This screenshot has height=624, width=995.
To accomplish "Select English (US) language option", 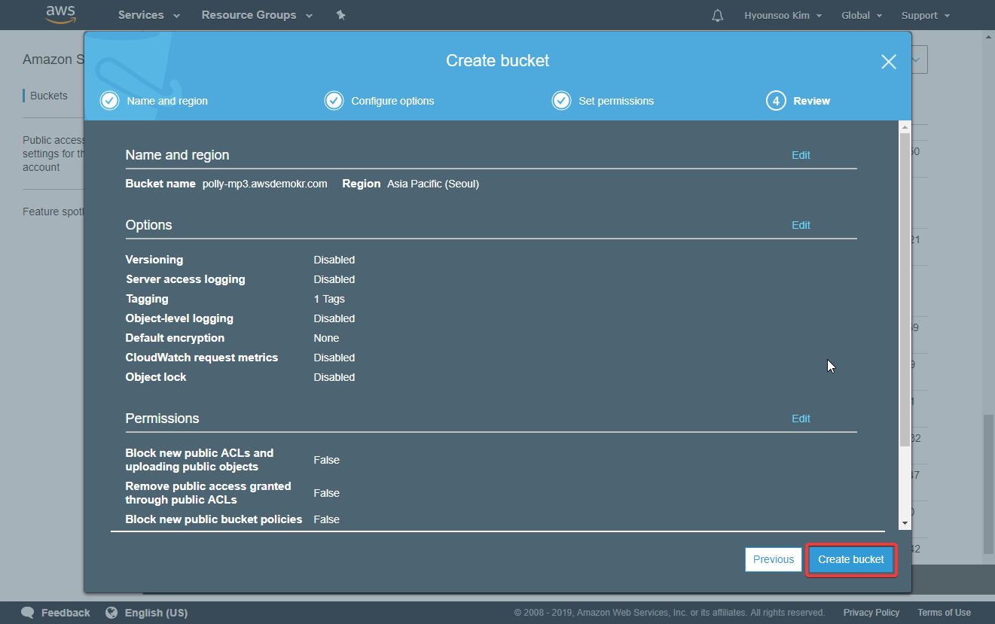I will tap(156, 613).
